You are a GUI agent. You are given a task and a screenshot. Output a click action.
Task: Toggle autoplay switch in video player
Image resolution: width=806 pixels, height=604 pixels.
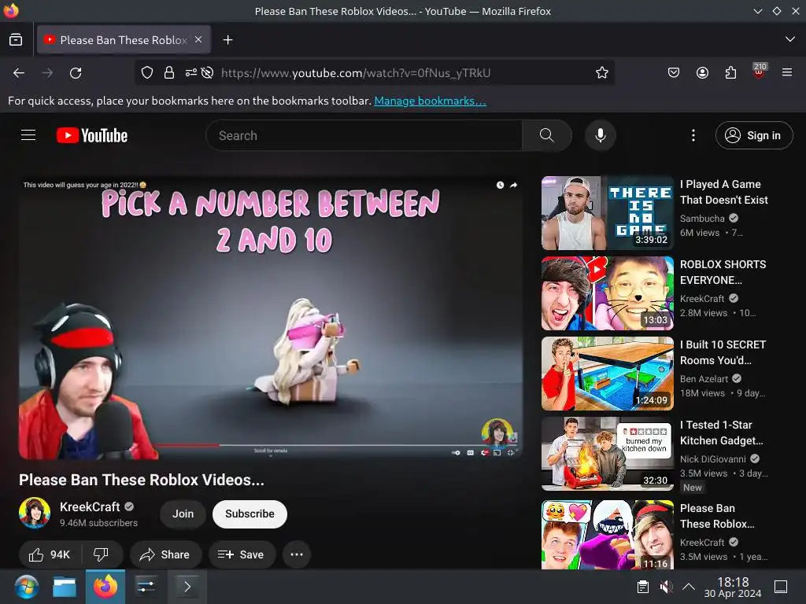pos(456,452)
